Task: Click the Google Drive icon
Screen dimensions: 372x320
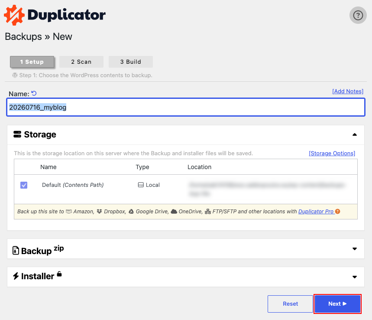Action: click(x=131, y=212)
